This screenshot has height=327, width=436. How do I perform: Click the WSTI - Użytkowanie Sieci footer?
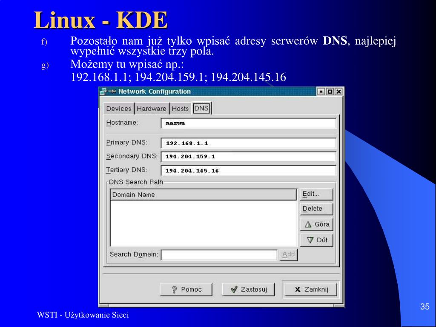click(83, 315)
